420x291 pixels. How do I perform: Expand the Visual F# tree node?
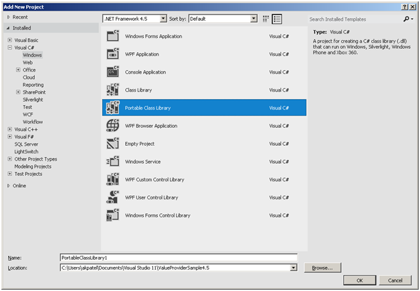(x=10, y=136)
